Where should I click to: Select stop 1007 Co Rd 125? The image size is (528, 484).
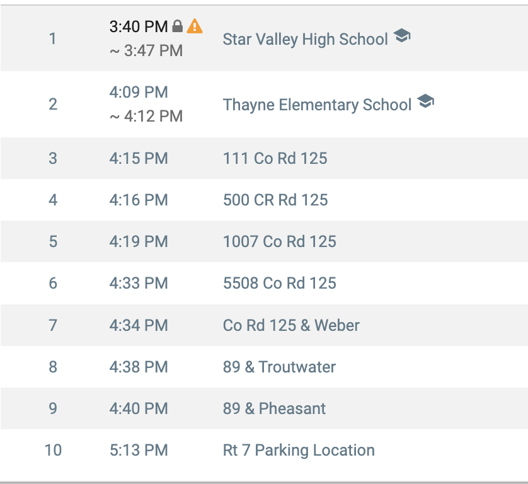pyautogui.click(x=280, y=241)
